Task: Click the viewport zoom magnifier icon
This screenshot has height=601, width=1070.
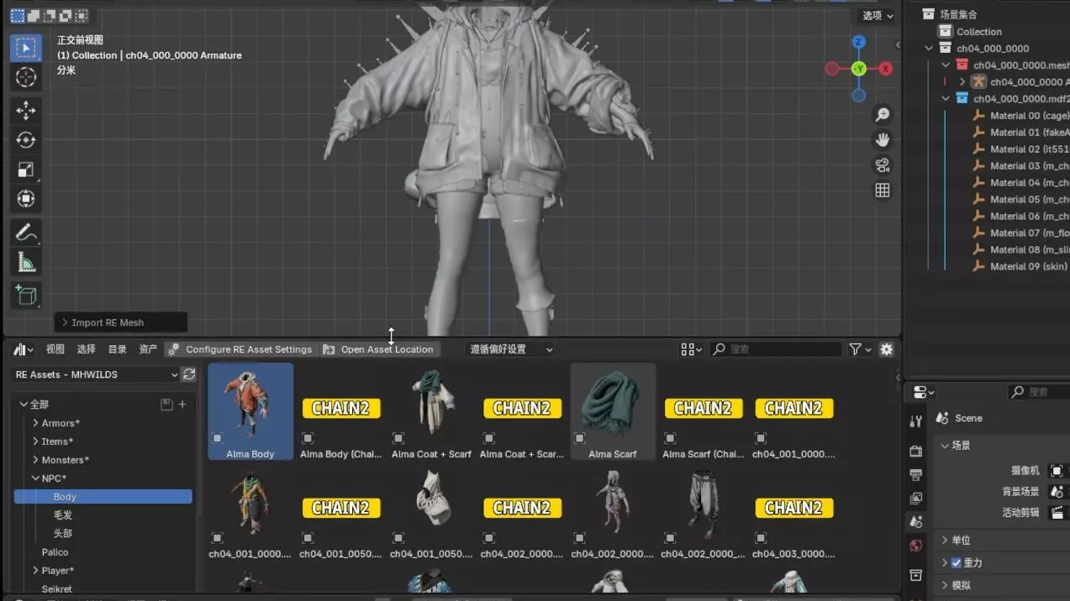Action: tap(883, 114)
